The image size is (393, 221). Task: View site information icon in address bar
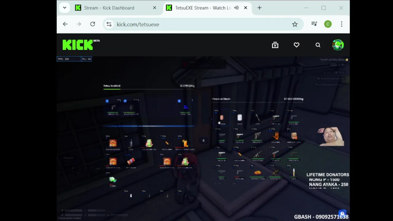(x=109, y=24)
